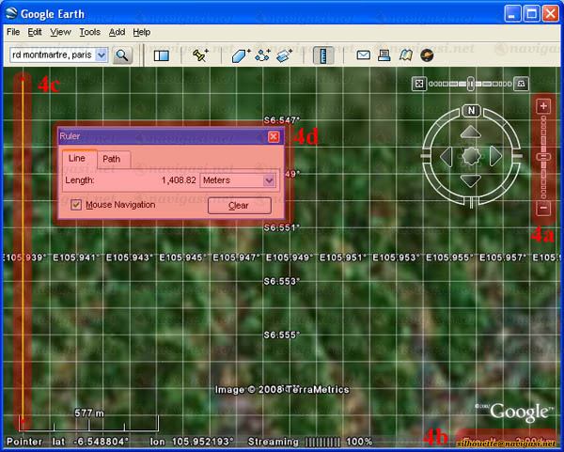This screenshot has height=452, width=564.
Task: Click the Clear button in Ruler
Action: [x=238, y=205]
